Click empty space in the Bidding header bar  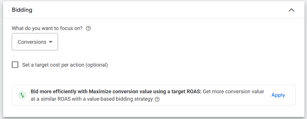(158, 10)
